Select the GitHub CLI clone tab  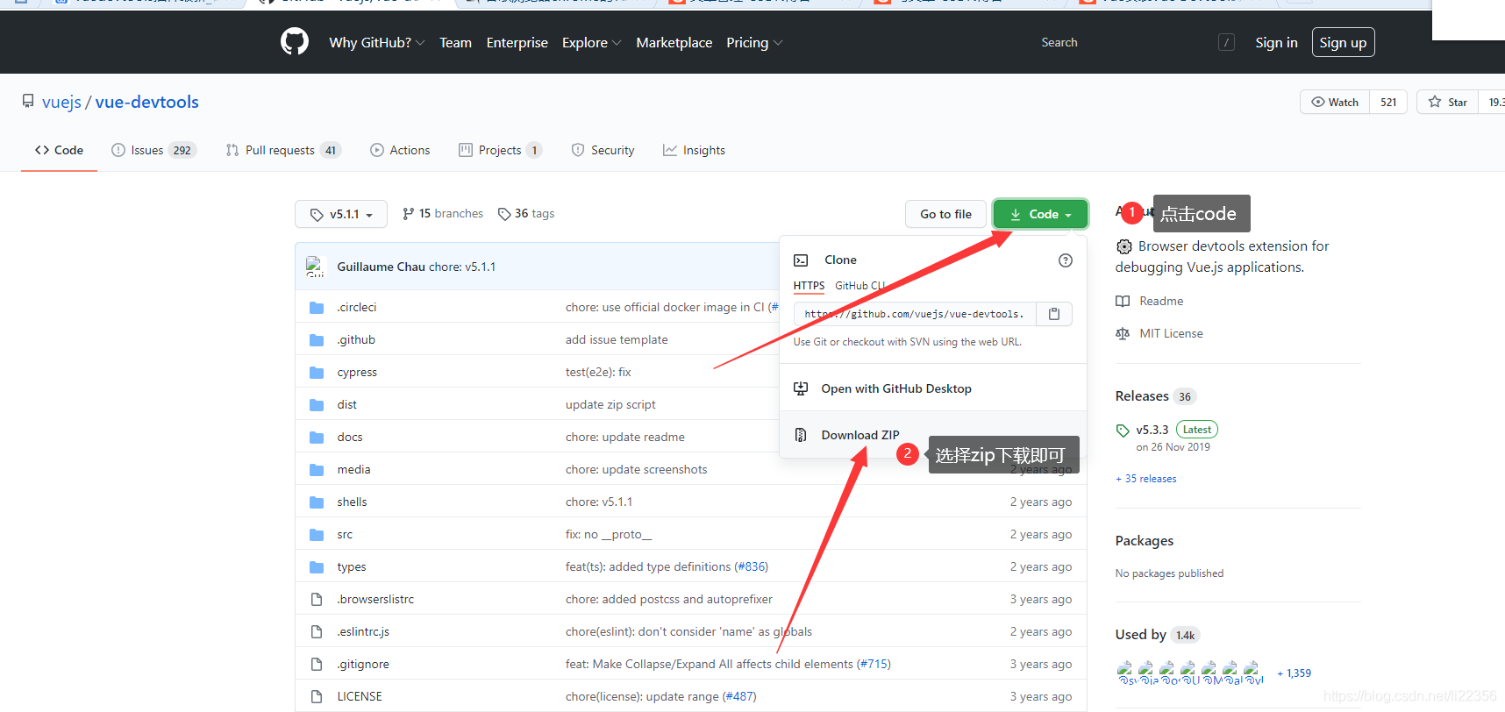859,286
